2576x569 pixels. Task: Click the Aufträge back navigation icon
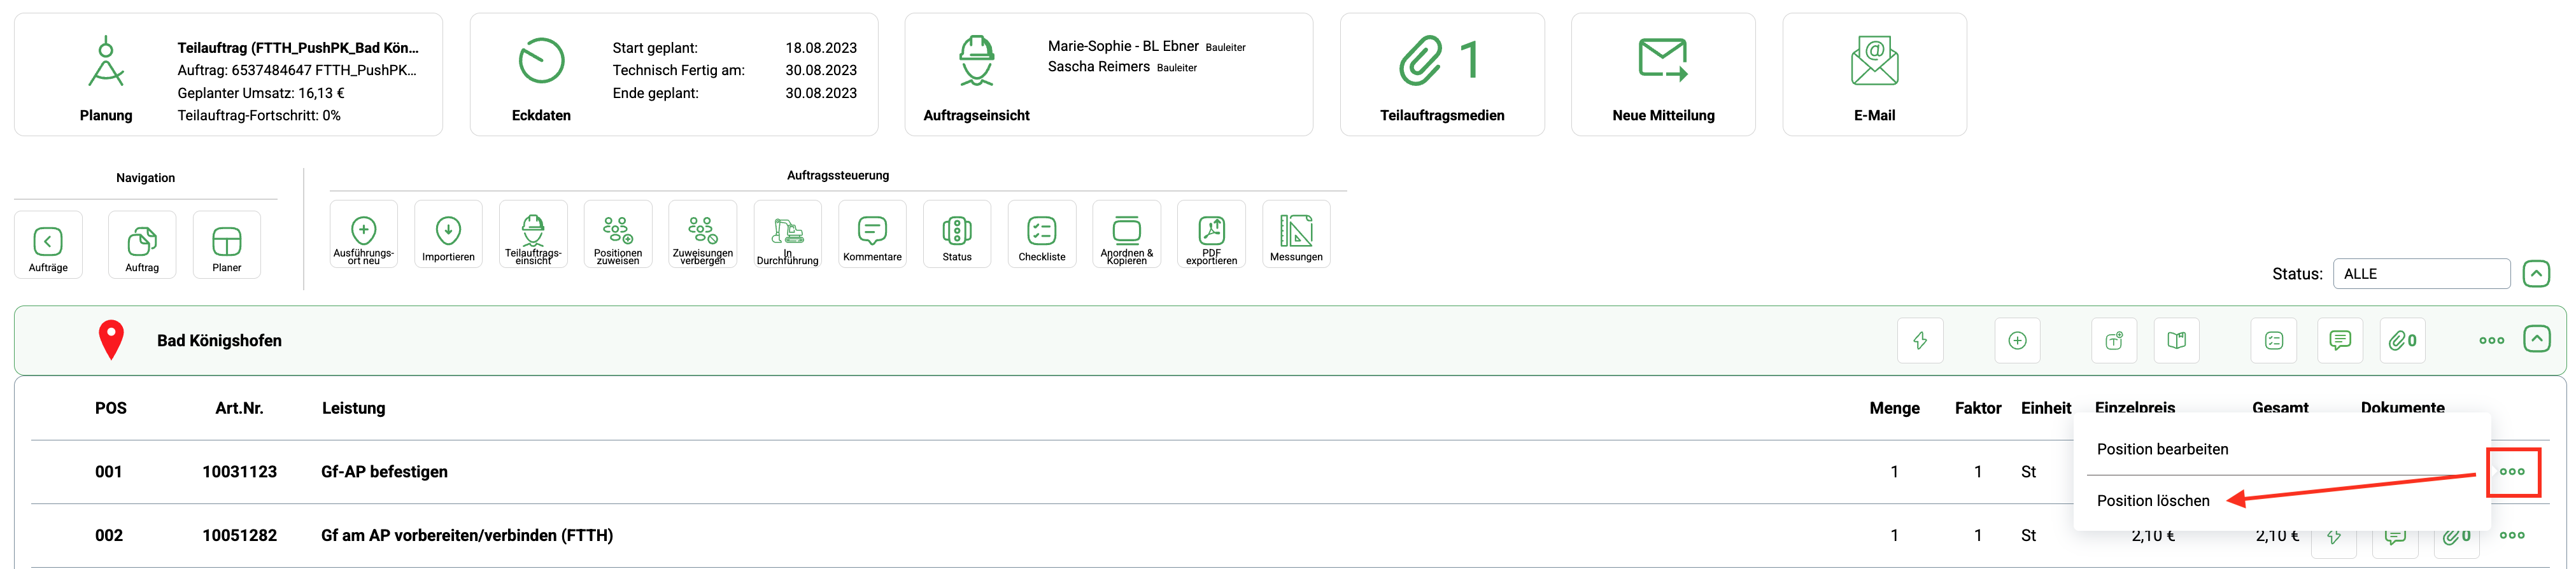tap(48, 243)
